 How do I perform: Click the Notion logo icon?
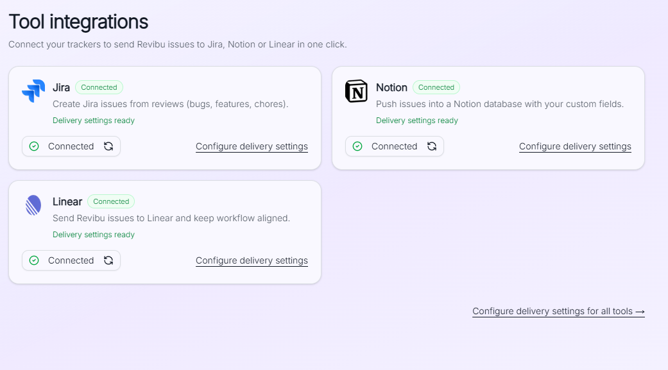point(357,90)
